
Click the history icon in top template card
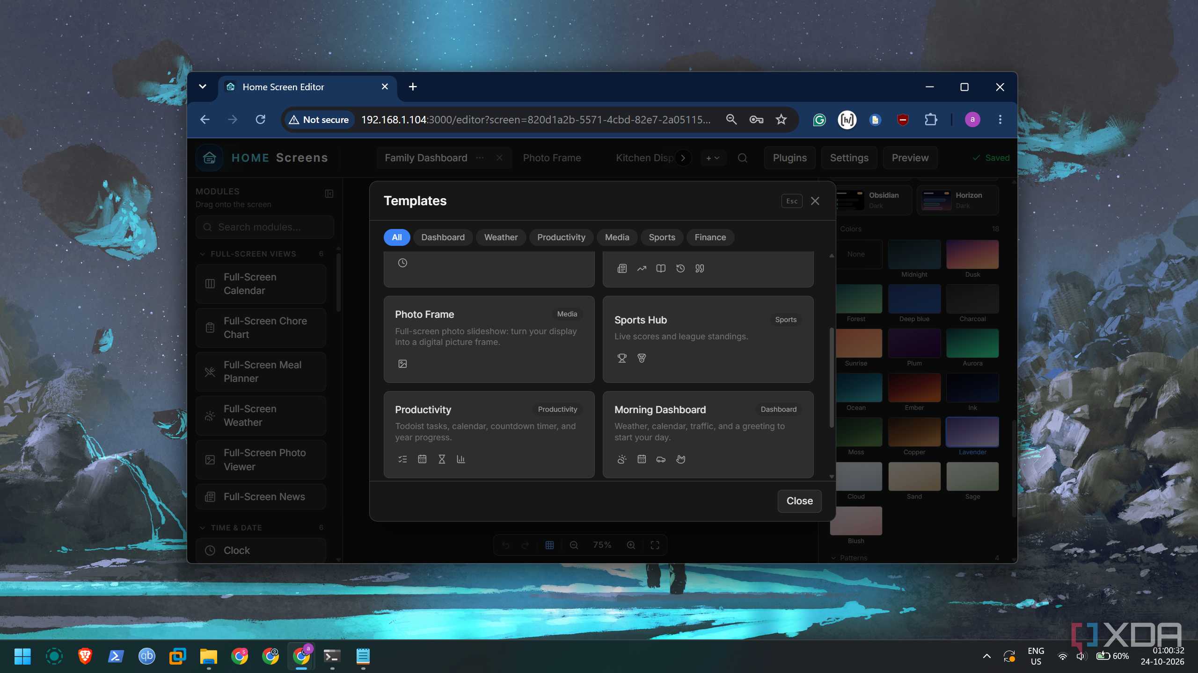click(680, 268)
